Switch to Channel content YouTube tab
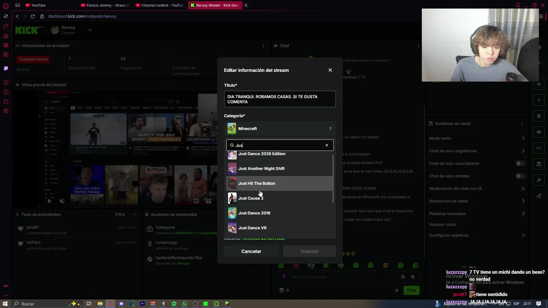The image size is (548, 308). 161,5
